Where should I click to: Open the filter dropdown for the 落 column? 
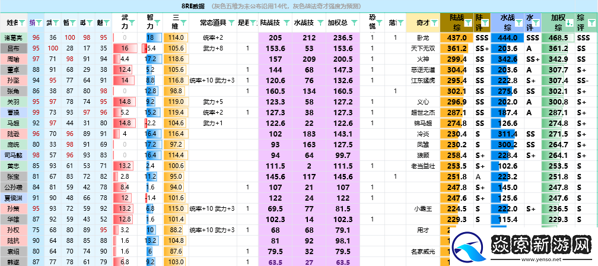[x=400, y=23]
